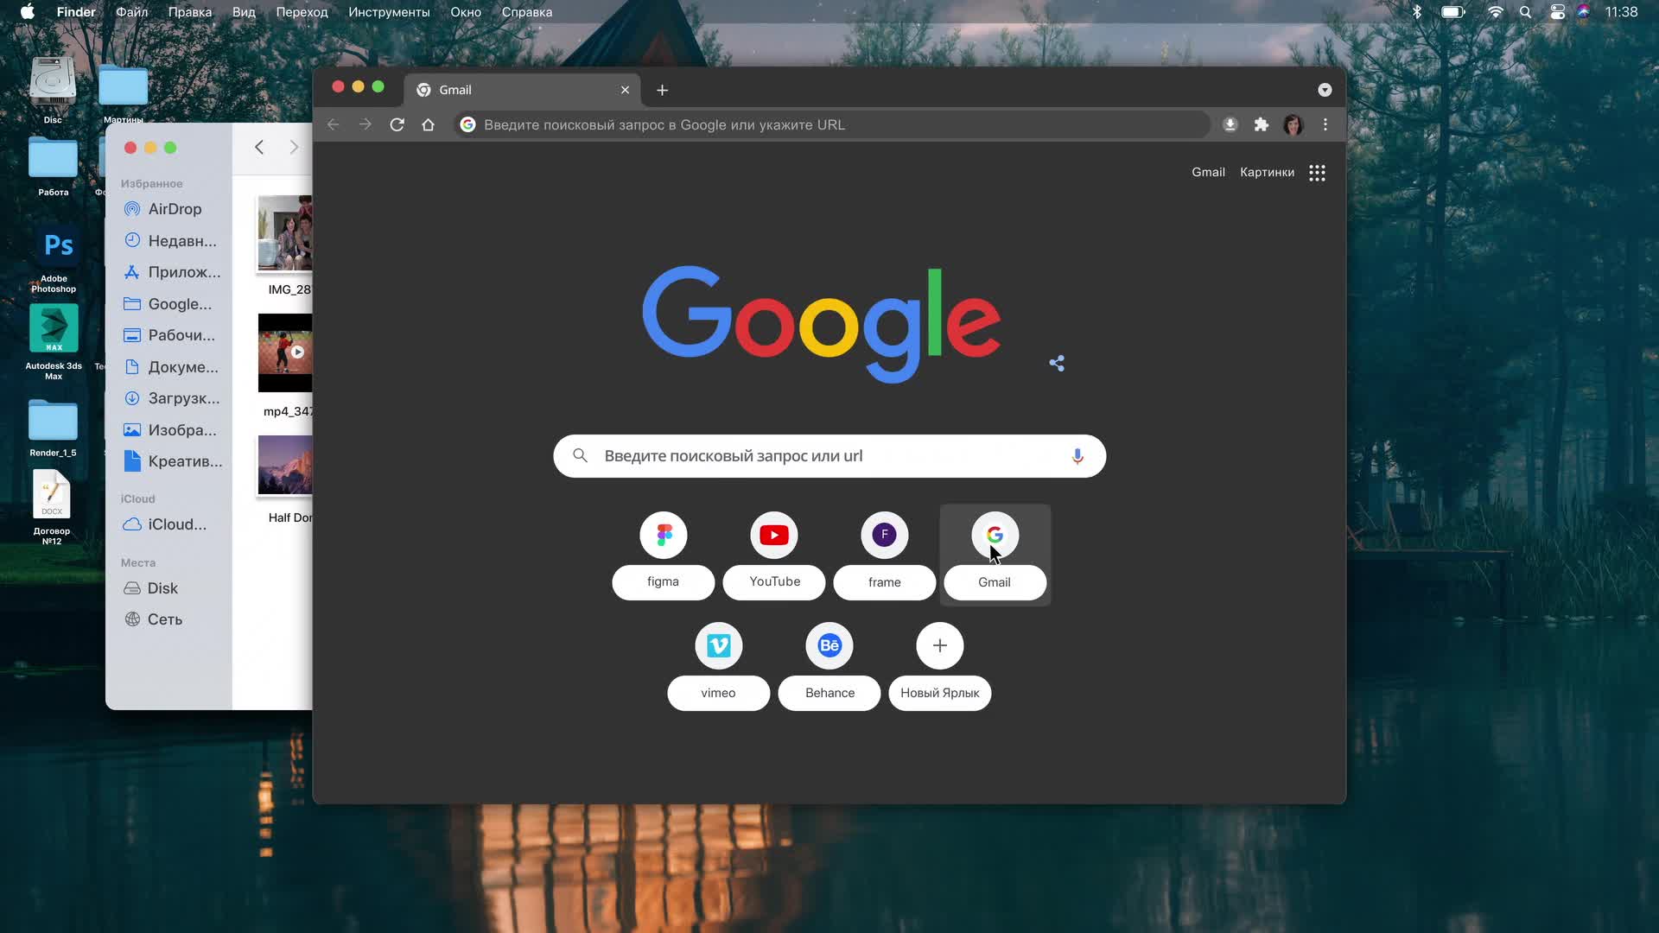Open Chrome downloads icon

(1230, 124)
